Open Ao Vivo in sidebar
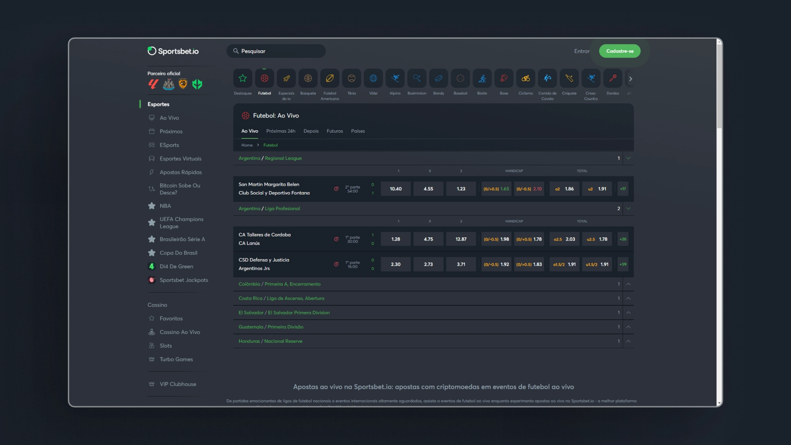 [x=169, y=118]
